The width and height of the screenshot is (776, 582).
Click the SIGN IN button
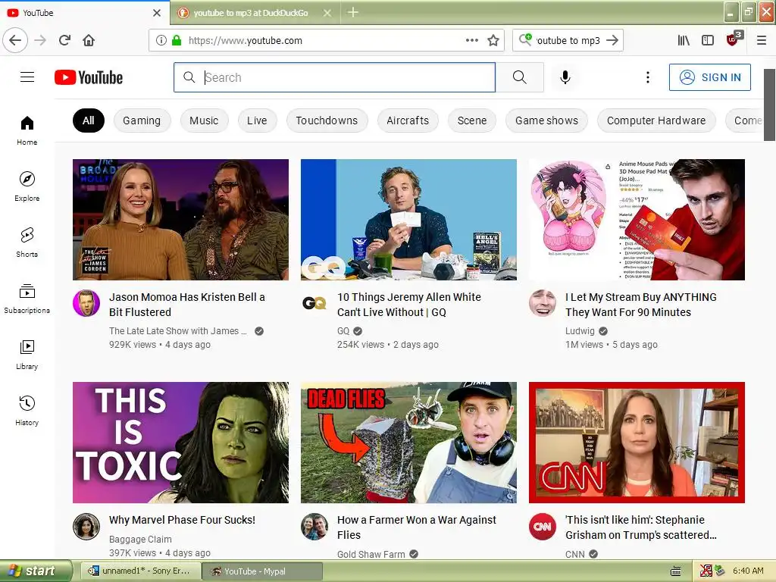pos(709,77)
